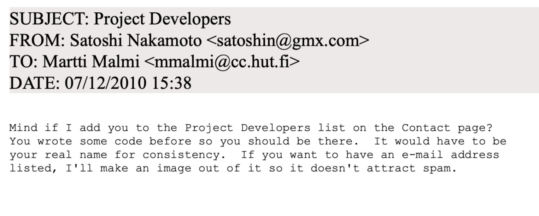This screenshot has height=216, width=539.
Task: Click the name Satoshi Nakamoto
Action: 136,41
